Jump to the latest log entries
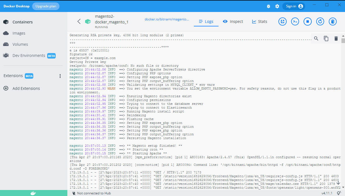Viewport: 345px width, 196px height. 338,183
